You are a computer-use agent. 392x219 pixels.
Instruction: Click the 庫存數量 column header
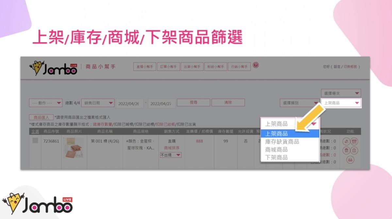coord(225,131)
